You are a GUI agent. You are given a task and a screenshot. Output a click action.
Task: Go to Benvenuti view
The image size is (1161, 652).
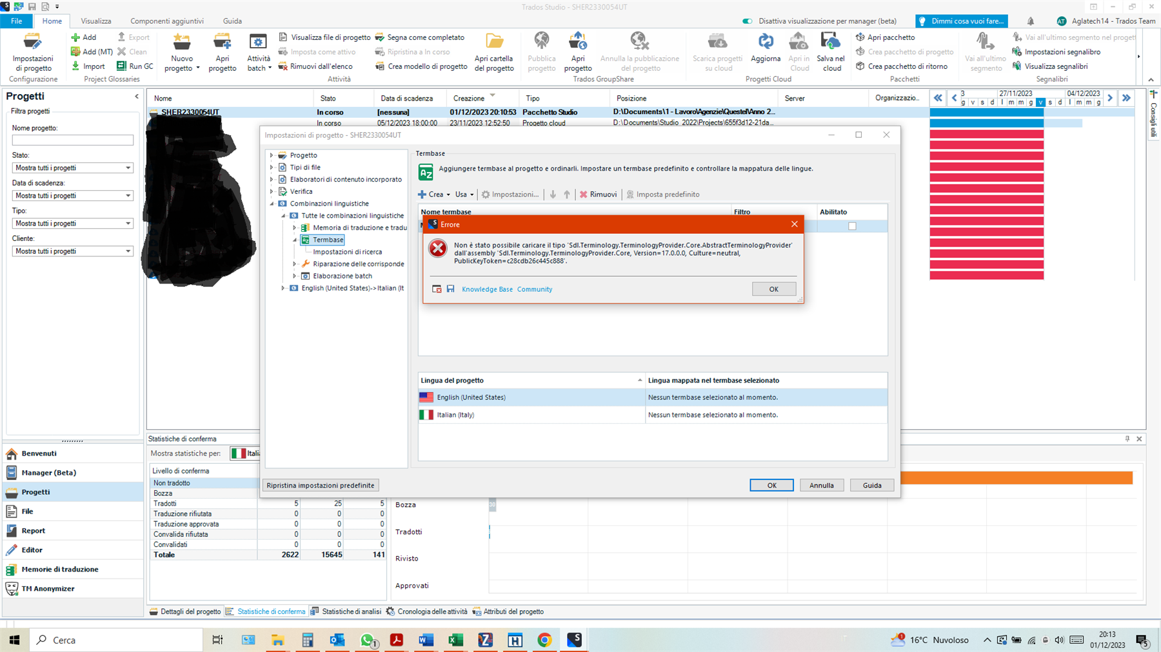73,453
